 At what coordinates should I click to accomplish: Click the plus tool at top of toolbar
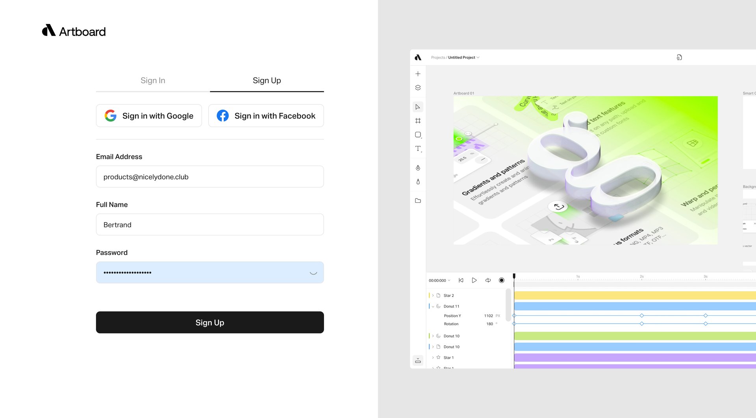418,73
